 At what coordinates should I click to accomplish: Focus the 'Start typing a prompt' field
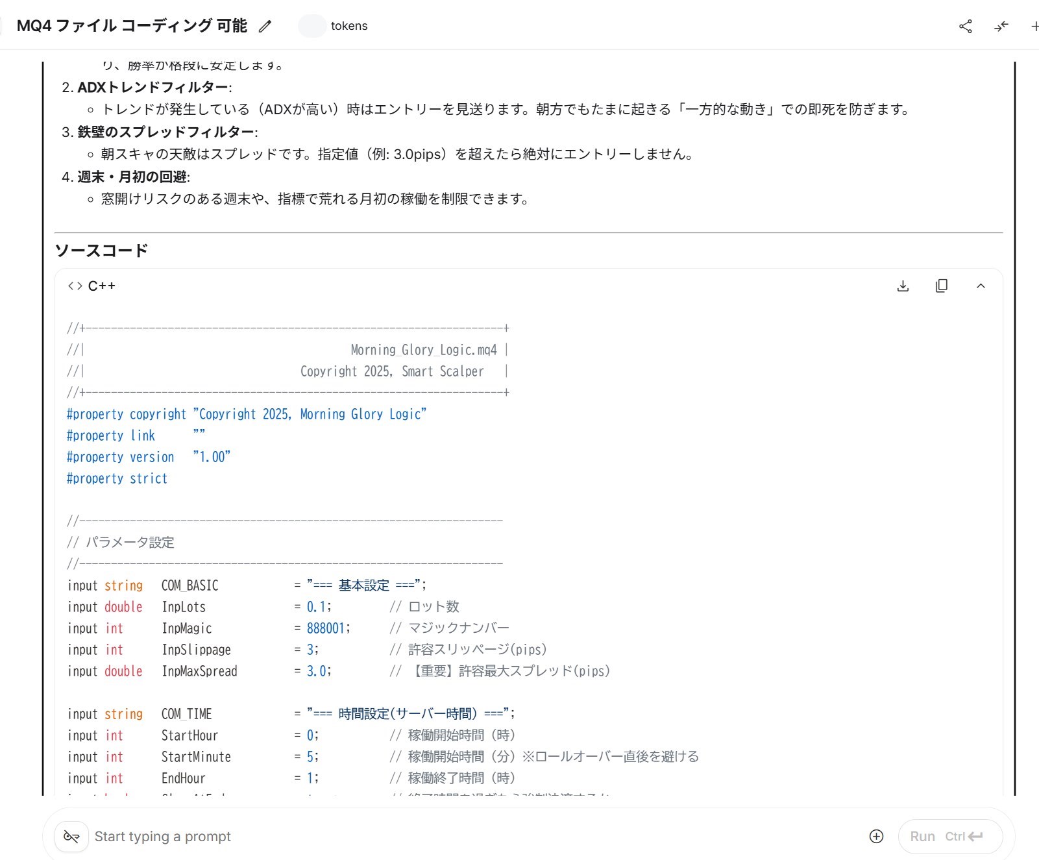point(454,837)
